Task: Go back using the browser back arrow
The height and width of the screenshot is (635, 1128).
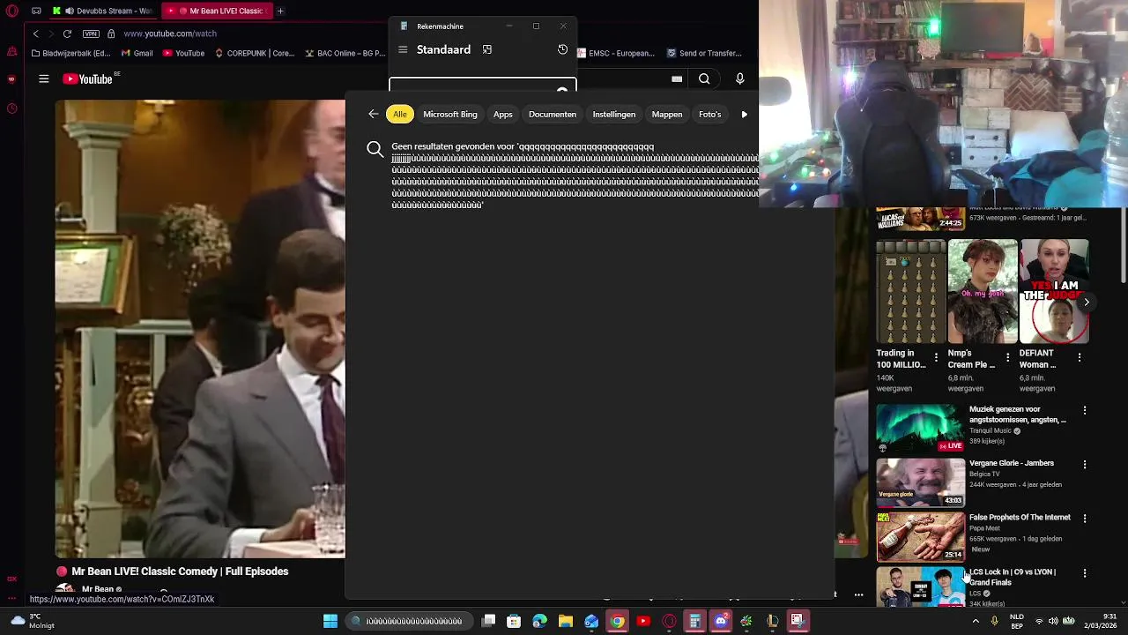Action: (36, 34)
